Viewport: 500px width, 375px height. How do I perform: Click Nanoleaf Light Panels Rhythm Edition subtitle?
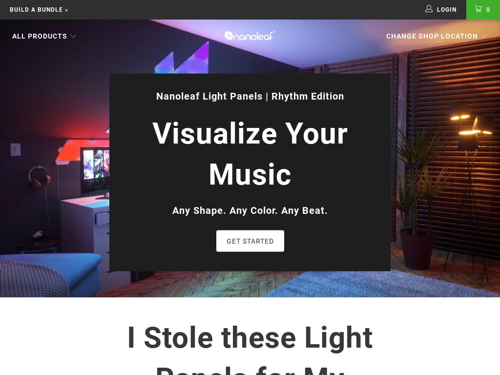pyautogui.click(x=250, y=96)
